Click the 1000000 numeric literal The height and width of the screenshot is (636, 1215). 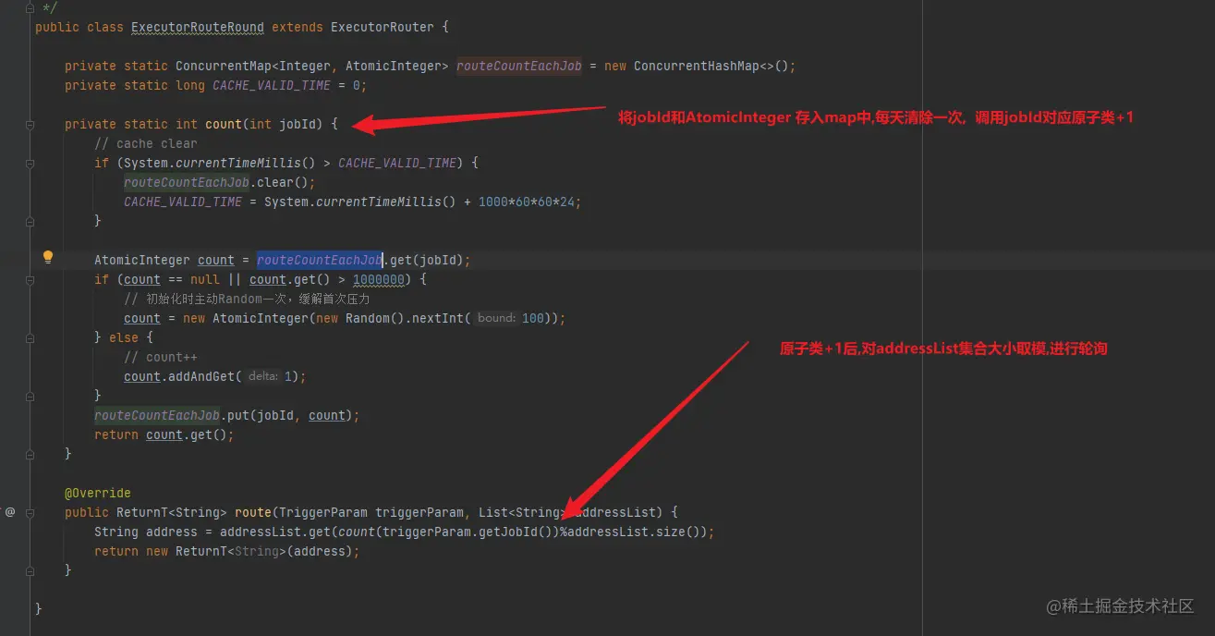pyautogui.click(x=379, y=279)
